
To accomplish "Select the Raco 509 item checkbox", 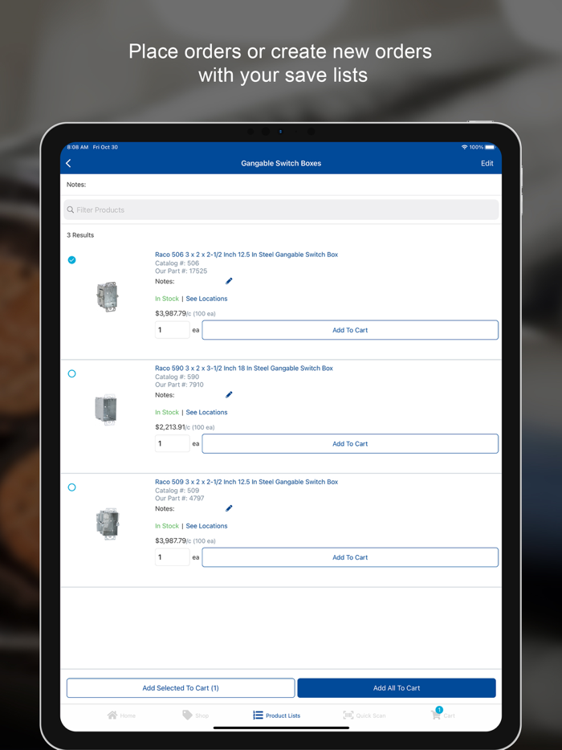I will point(71,487).
